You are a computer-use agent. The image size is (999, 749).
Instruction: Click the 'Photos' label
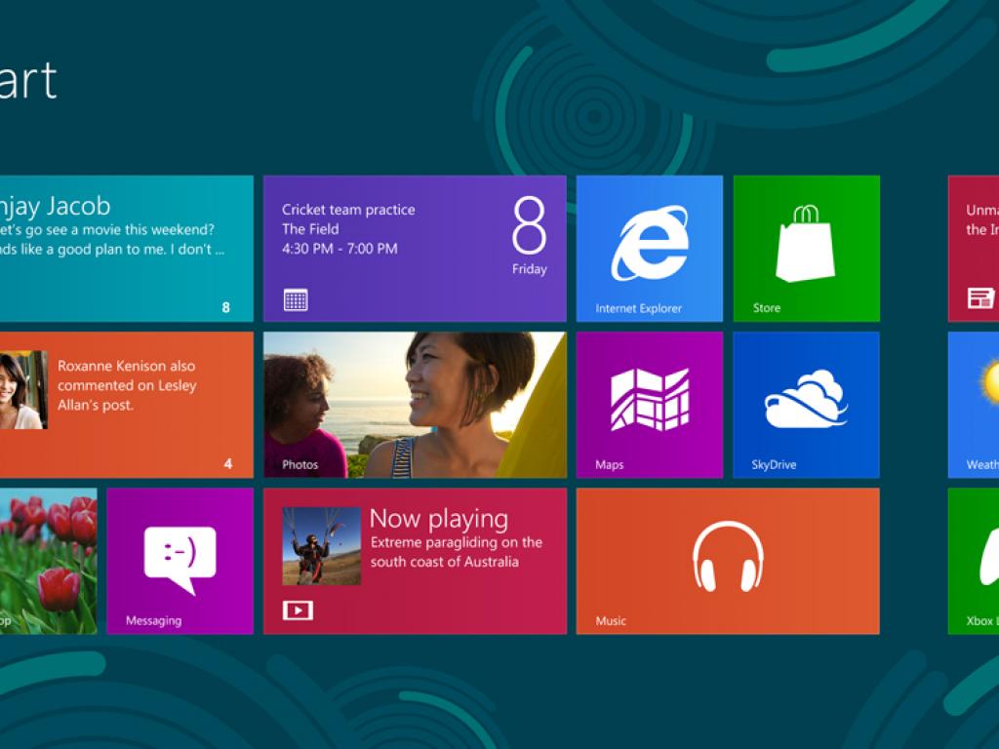pyautogui.click(x=300, y=464)
